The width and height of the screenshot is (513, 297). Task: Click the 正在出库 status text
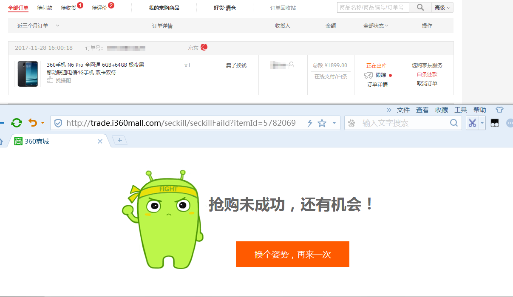click(377, 65)
